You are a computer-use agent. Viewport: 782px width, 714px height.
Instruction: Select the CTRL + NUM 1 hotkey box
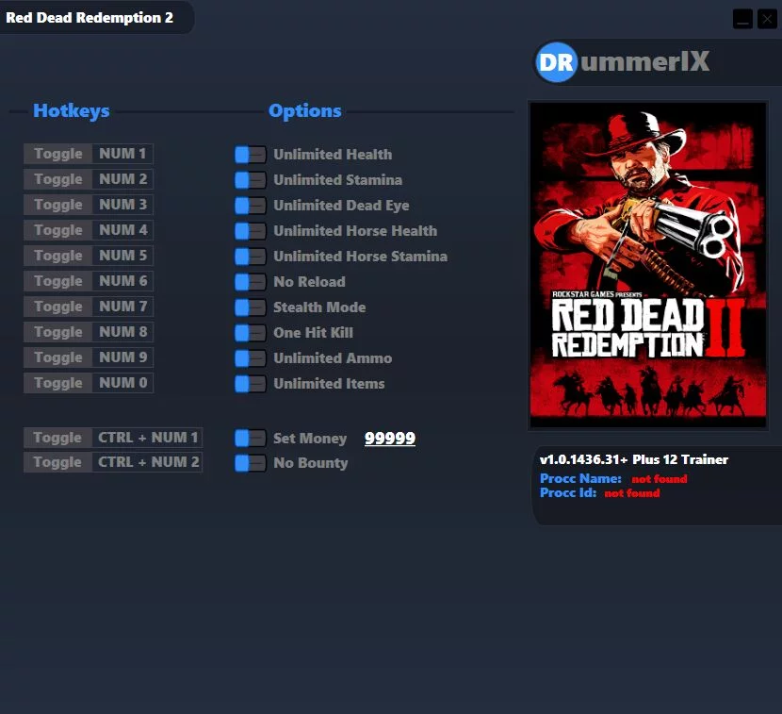tap(148, 438)
